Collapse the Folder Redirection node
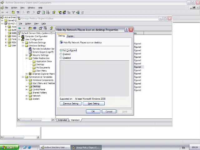The image size is (200, 150). pyautogui.click(x=27, y=58)
